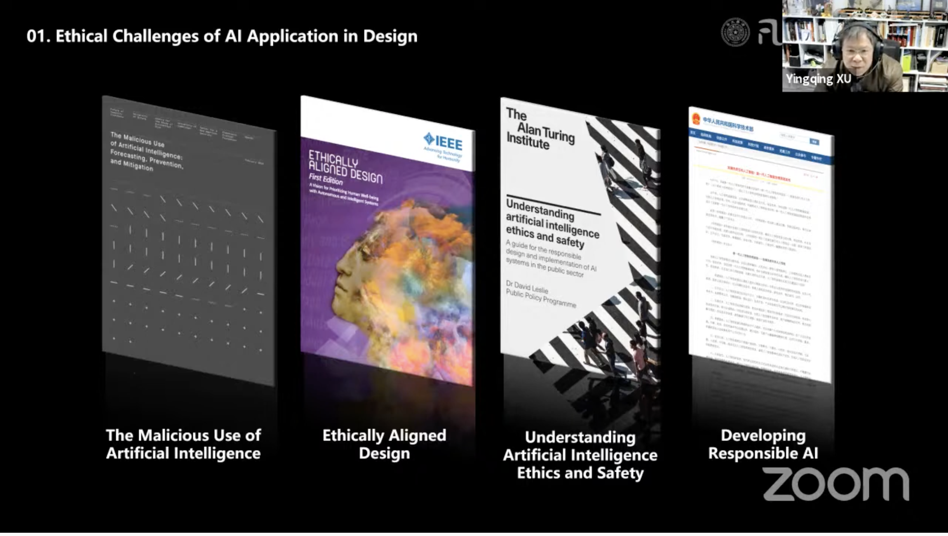This screenshot has width=948, height=536.
Task: Click the slide title 'Ethical Challenges of AI'
Action: [222, 36]
